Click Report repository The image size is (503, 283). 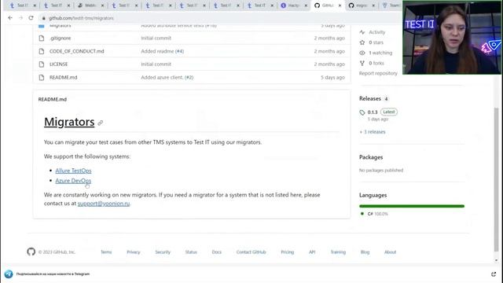[x=378, y=73]
